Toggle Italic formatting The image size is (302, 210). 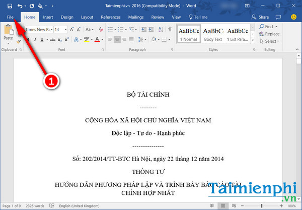[x=34, y=39]
